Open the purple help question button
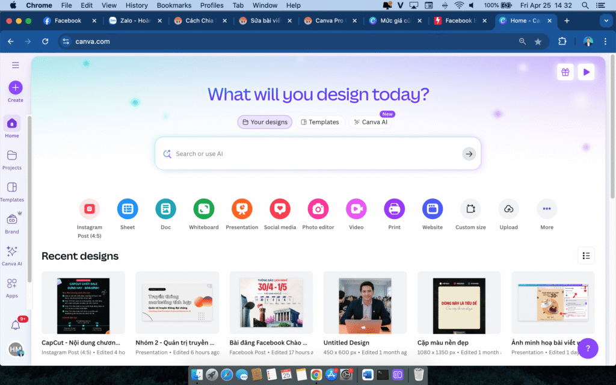Viewport: 616px width, 385px height. pos(588,348)
